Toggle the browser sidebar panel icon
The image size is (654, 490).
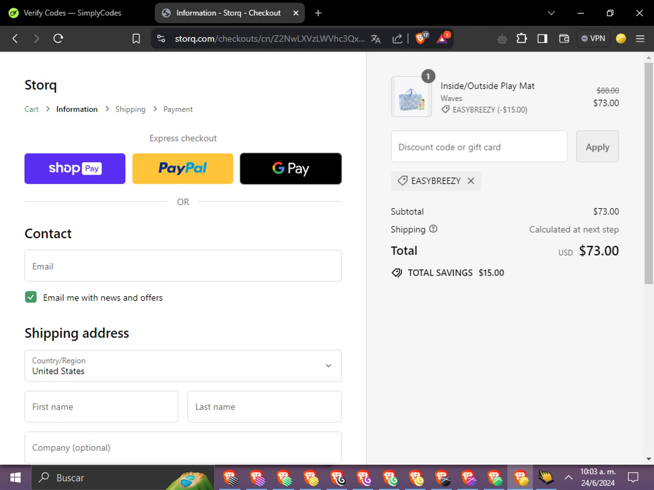(x=542, y=39)
